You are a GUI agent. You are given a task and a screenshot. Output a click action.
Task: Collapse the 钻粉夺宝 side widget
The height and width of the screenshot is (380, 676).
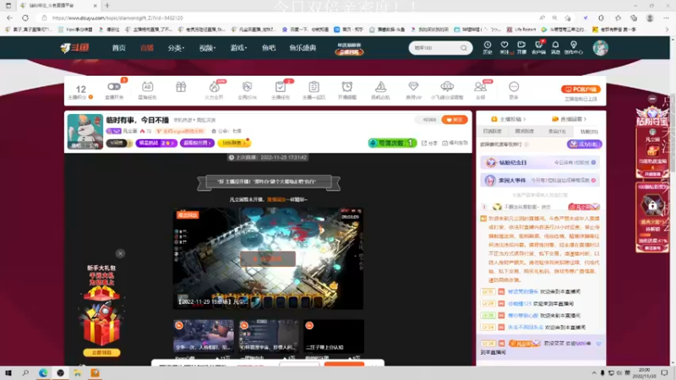652,99
